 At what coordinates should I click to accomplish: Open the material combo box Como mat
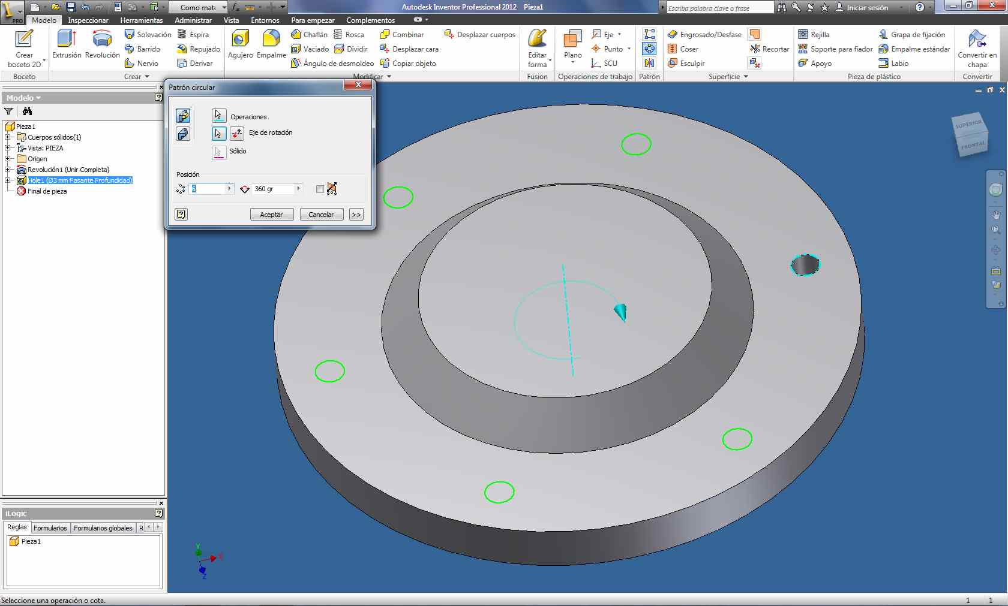pos(198,7)
